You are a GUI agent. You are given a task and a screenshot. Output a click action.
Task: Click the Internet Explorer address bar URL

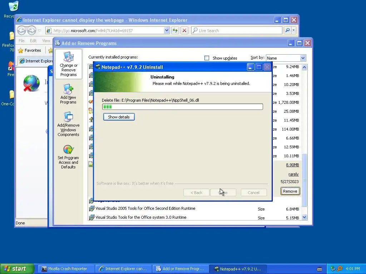93,31
